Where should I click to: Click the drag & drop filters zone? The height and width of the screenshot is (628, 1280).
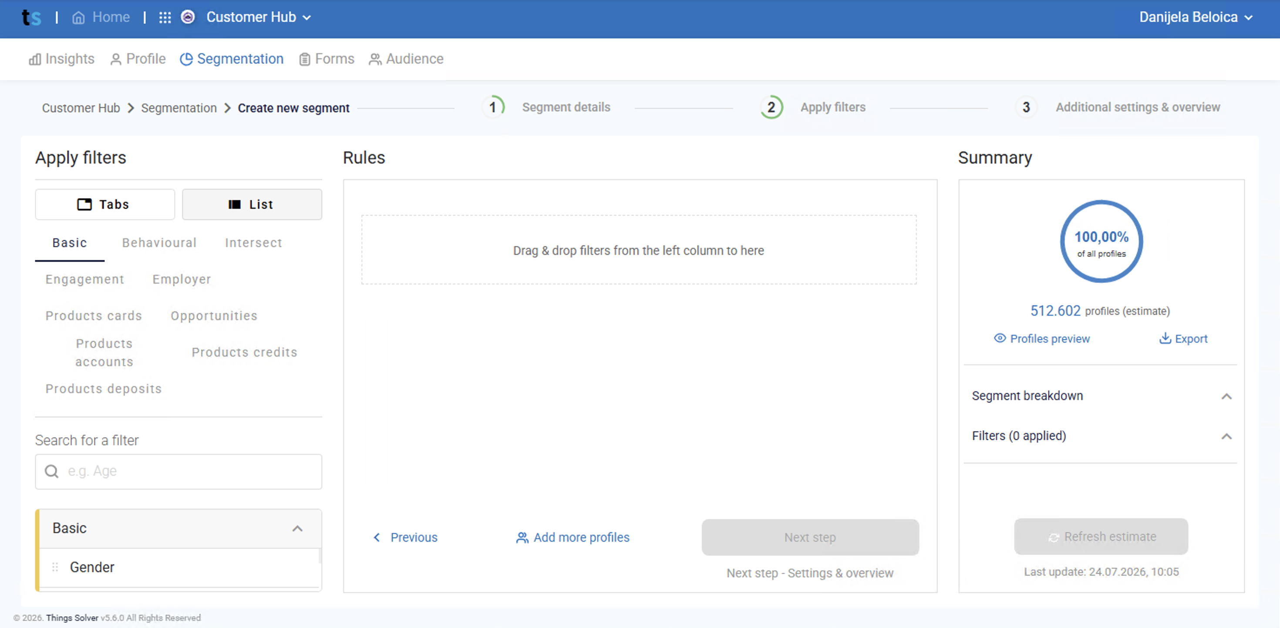coord(639,250)
